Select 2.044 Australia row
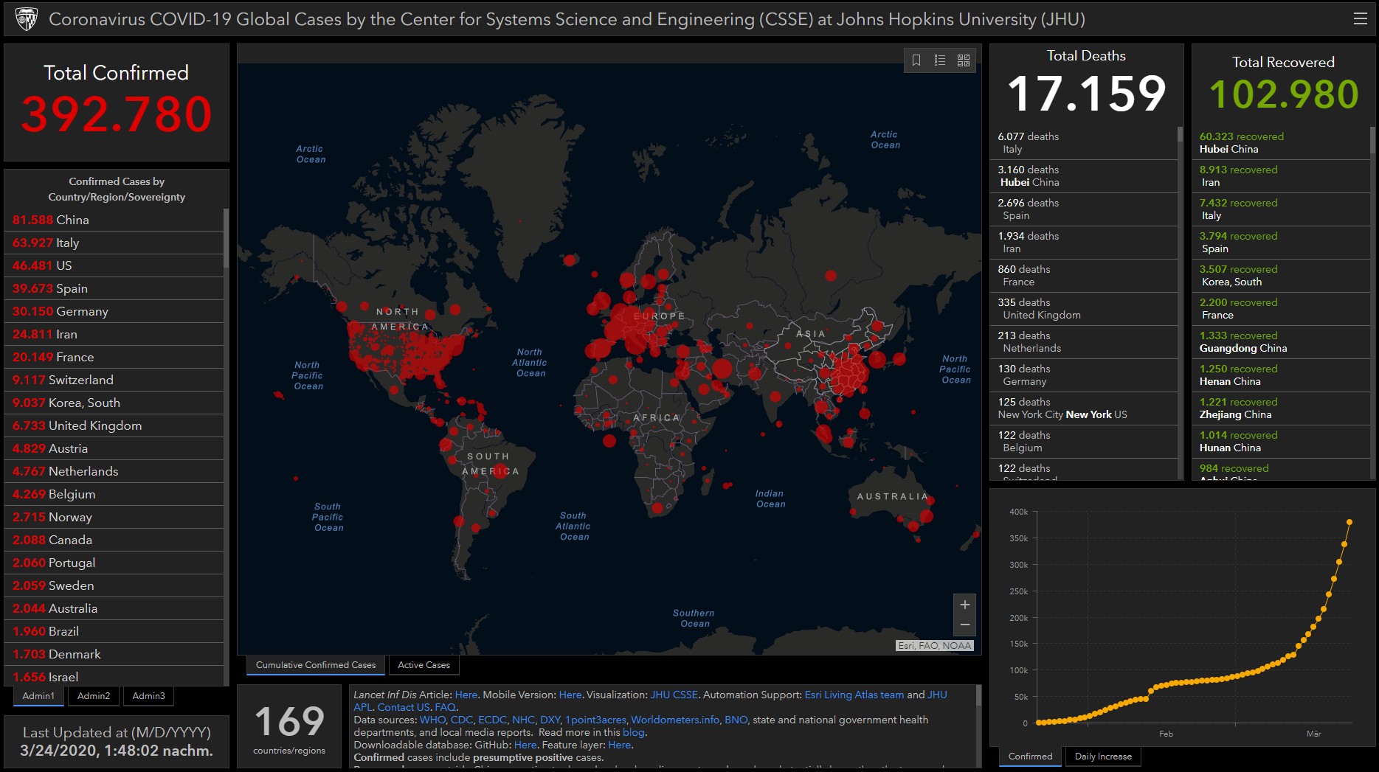The height and width of the screenshot is (772, 1379). (114, 608)
